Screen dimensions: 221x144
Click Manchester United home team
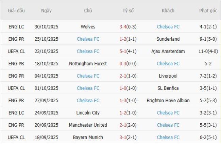click(x=88, y=125)
